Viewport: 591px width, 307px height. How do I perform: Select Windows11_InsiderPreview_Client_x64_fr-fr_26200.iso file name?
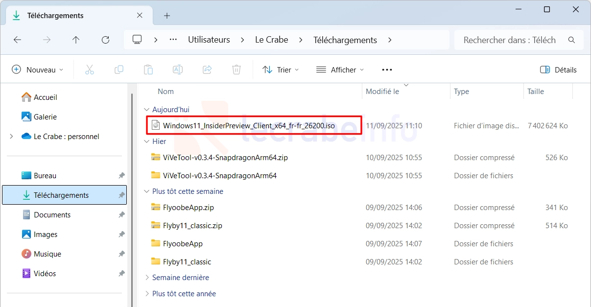(249, 126)
